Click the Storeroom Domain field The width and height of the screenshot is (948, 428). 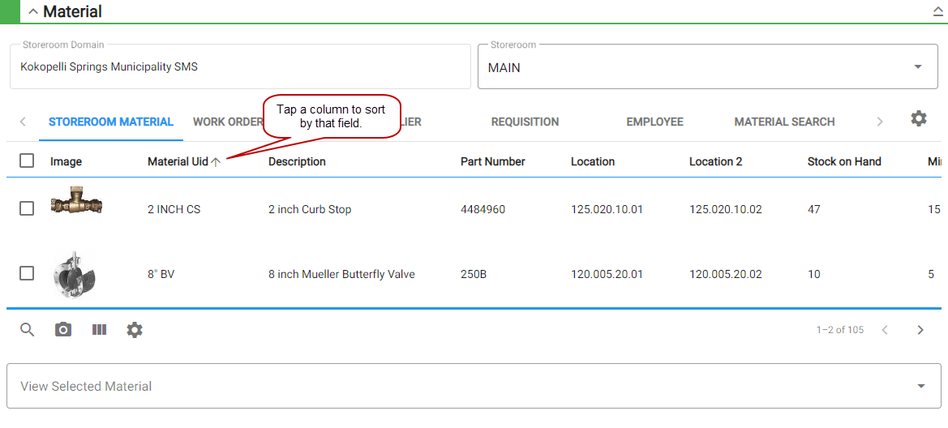pyautogui.click(x=240, y=67)
